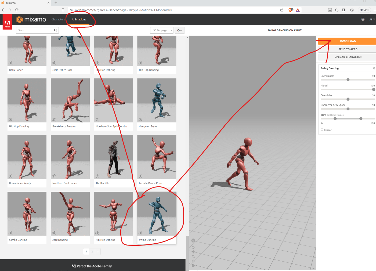Screen dimensions: 376x271
Task: Click into the Search input field
Action: pos(35,30)
